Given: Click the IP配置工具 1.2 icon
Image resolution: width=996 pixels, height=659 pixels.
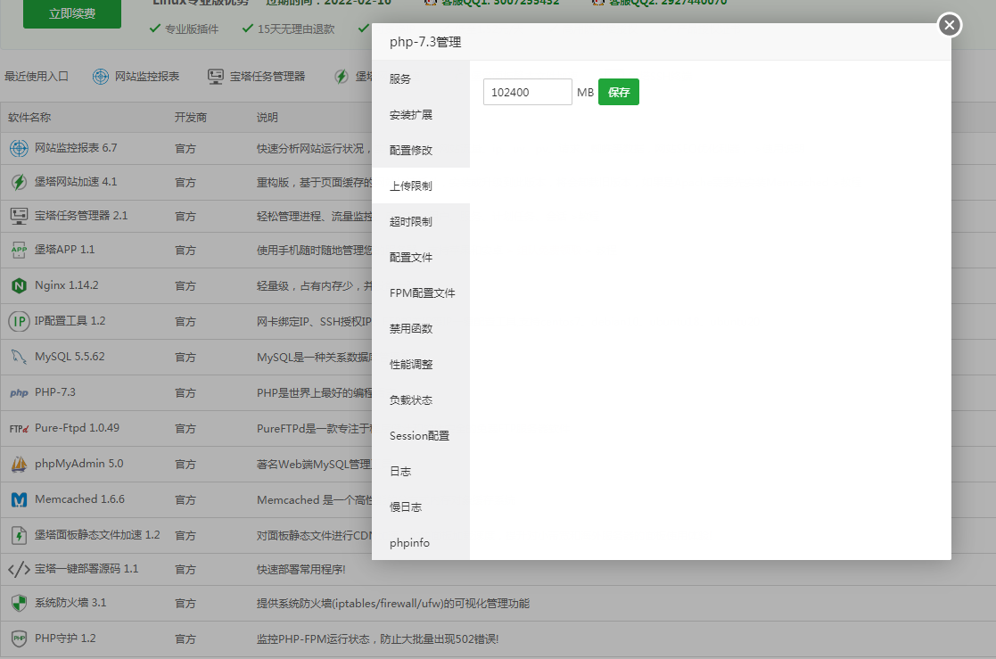Looking at the screenshot, I should (x=19, y=321).
